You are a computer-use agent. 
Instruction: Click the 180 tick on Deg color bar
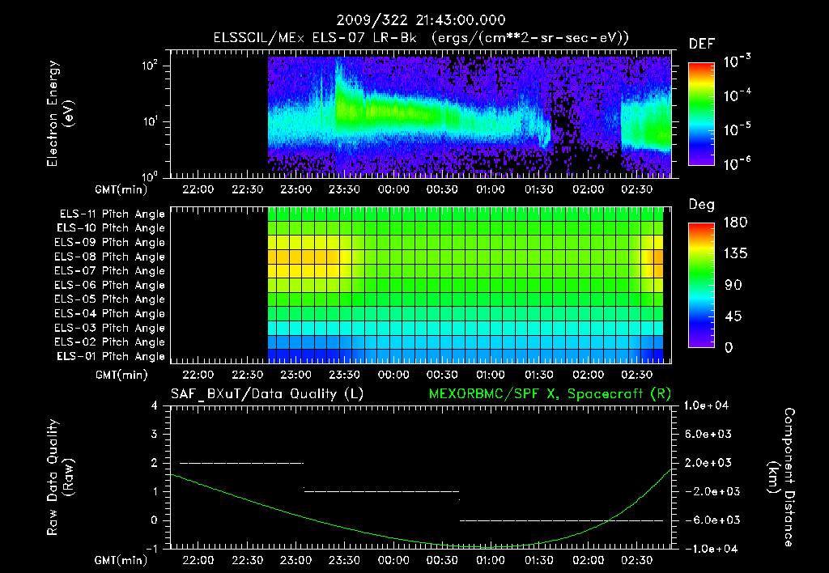[x=735, y=223]
